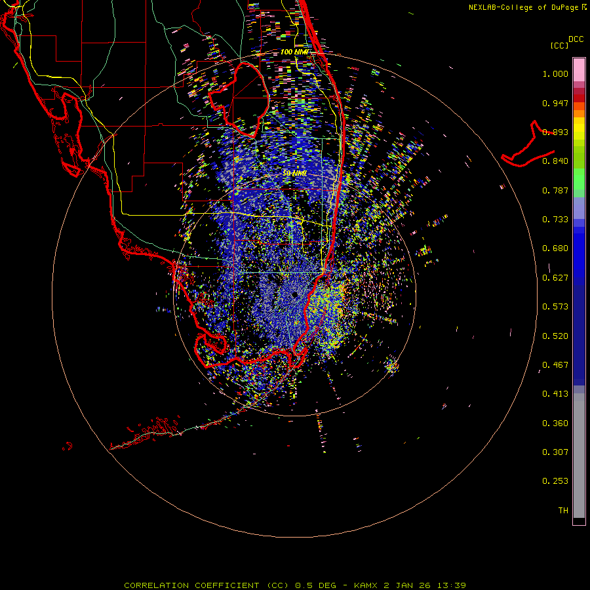Select the 0.520 scale value
Viewport: 590px width, 590px height.
[555, 336]
